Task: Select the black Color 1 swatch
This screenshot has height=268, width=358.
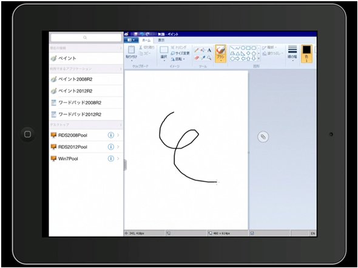Action: (x=306, y=54)
